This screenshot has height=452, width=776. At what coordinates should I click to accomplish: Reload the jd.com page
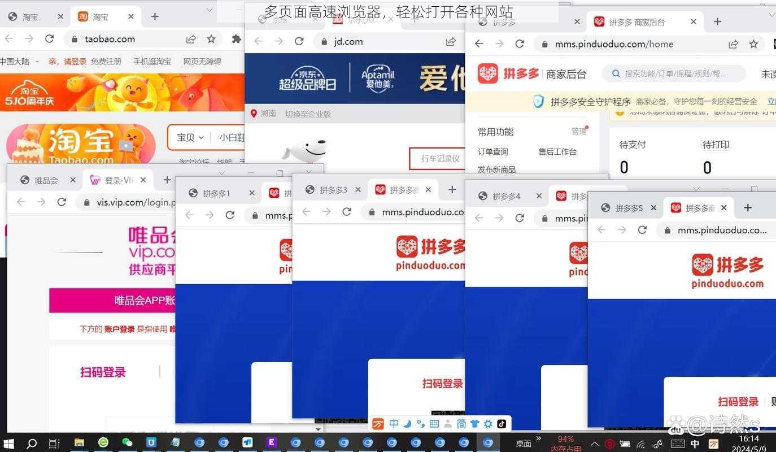(299, 41)
